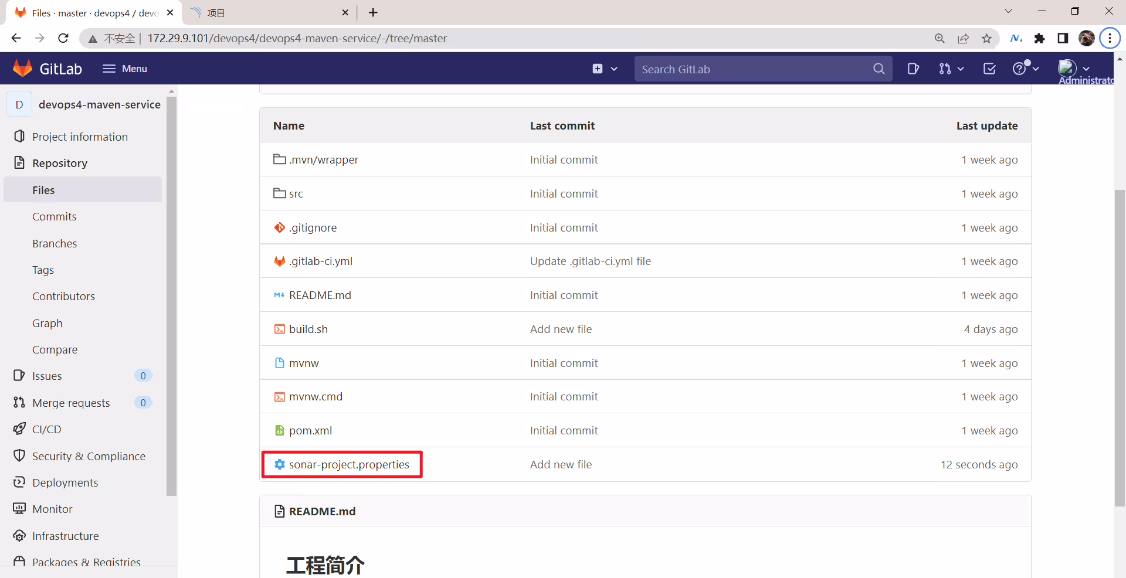Open the Help question mark dropdown

(1026, 69)
